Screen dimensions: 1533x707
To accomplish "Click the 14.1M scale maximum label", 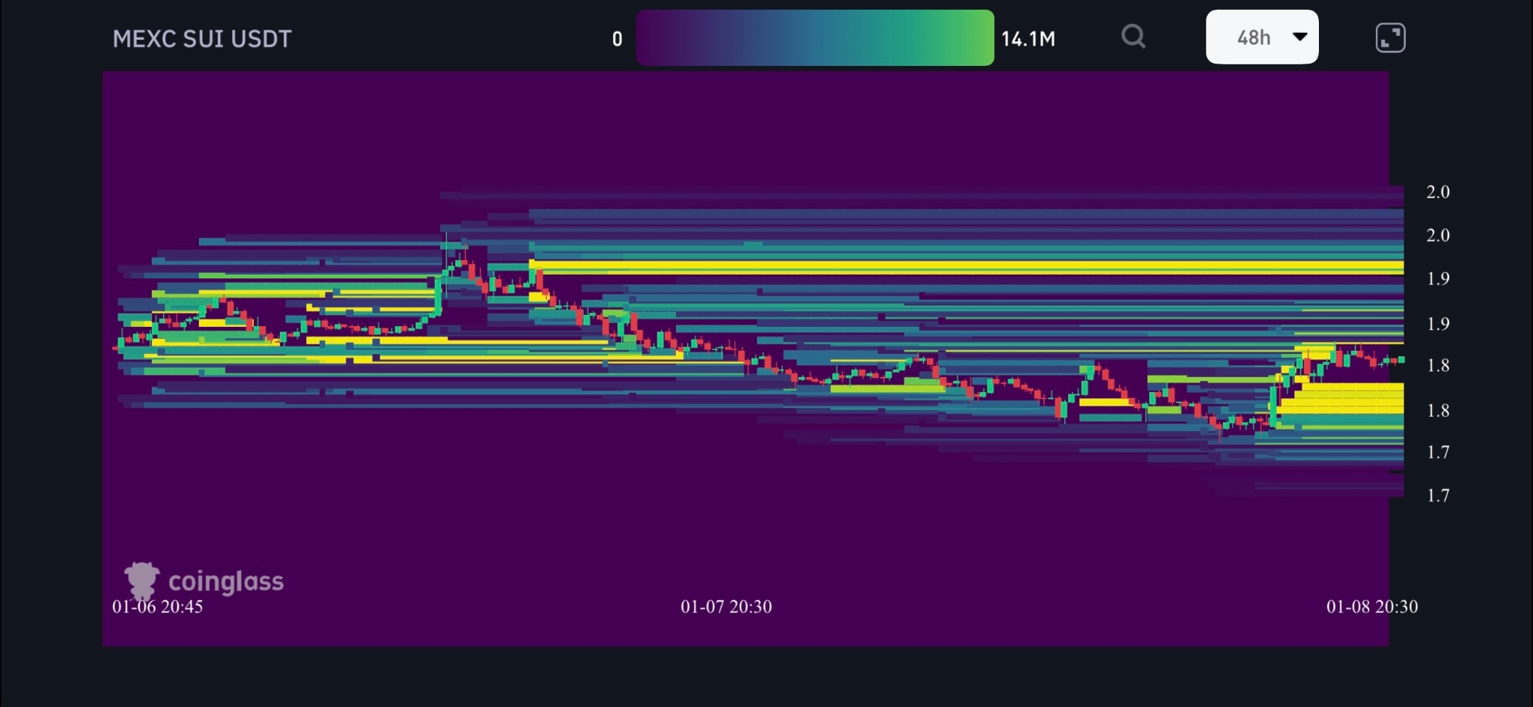I will 1028,39.
